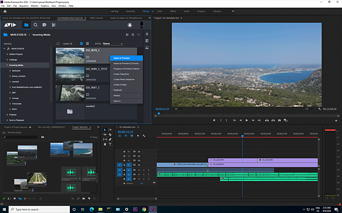Open the sort by Name dropdown
This screenshot has height=213, width=342.
point(113,44)
